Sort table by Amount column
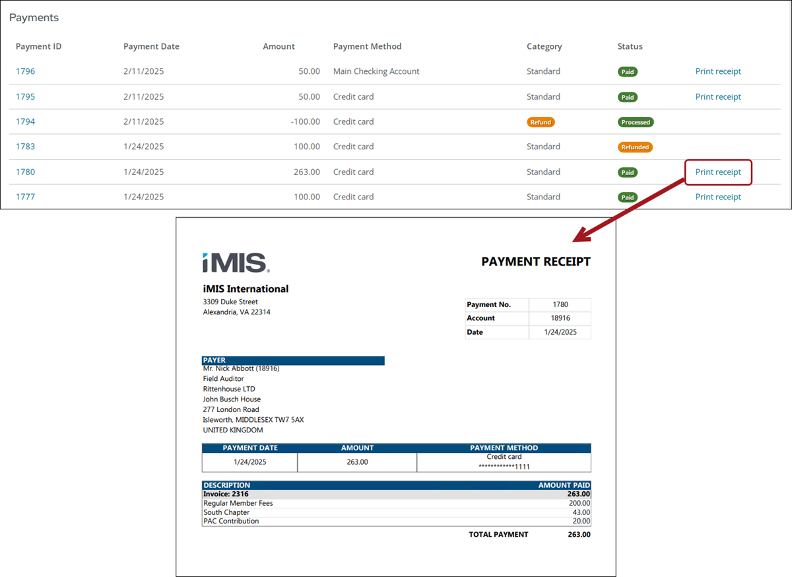The image size is (792, 577). point(279,46)
